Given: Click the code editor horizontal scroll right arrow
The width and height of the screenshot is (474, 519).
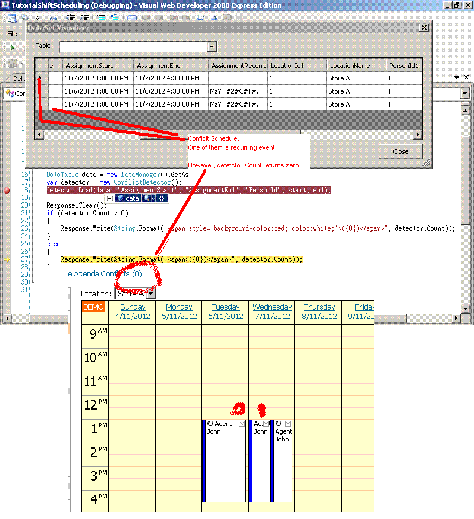Looking at the screenshot, I should tap(456, 318).
